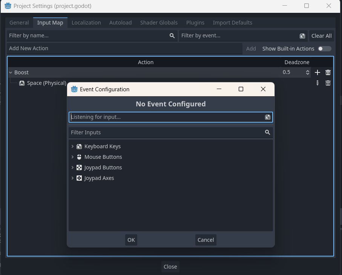Image resolution: width=342 pixels, height=275 pixels.
Task: Click the magnifier in Filter by name
Action: (172, 36)
